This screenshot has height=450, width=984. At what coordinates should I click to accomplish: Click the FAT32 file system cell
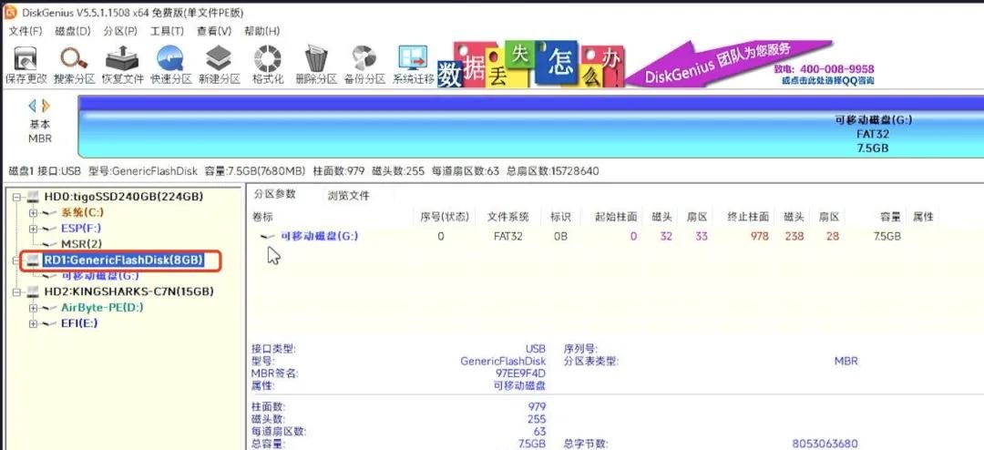click(507, 237)
